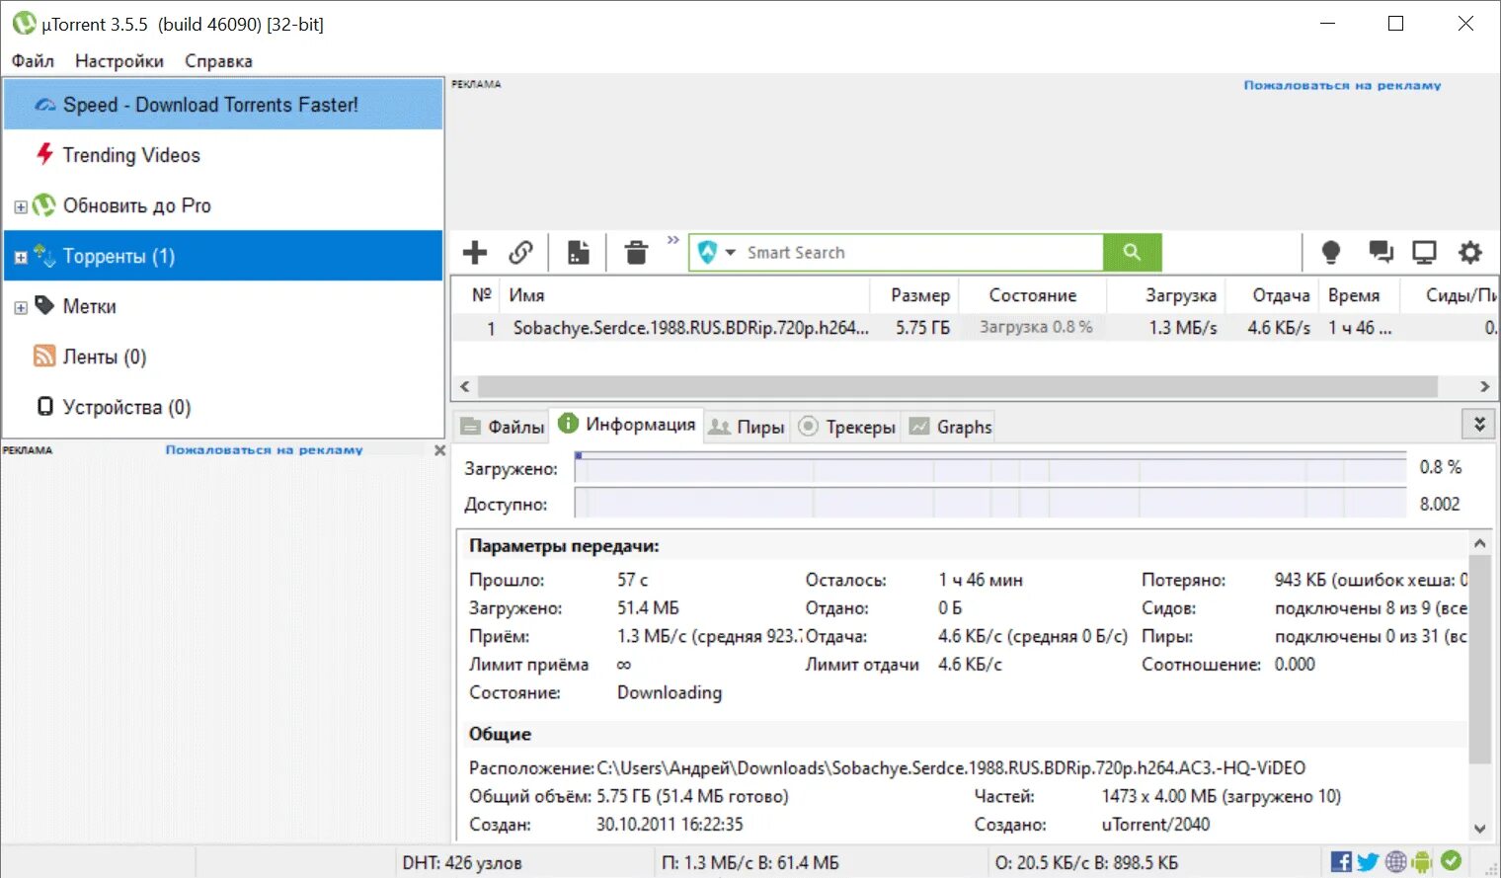
Task: Select the Sobachye.Serdce torrent row
Action: (975, 327)
